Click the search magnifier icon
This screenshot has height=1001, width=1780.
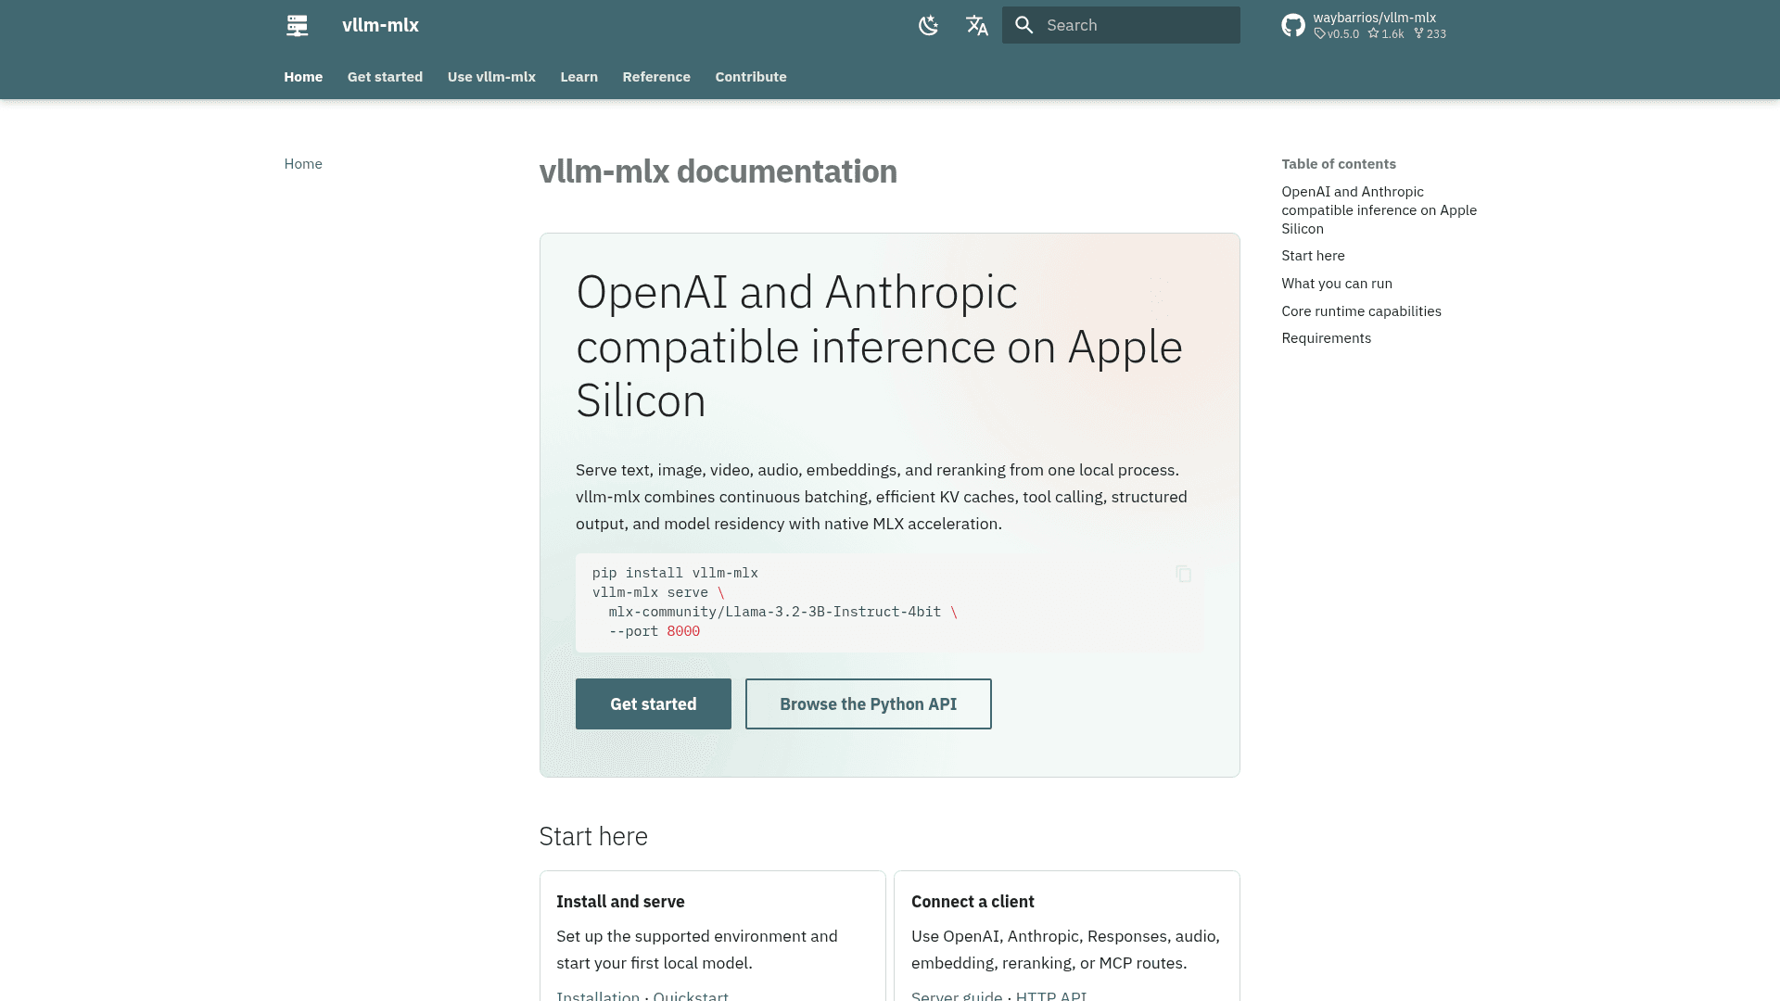tap(1023, 25)
